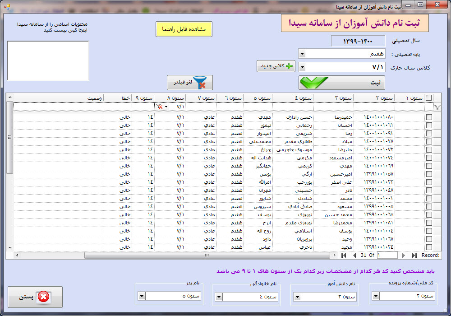The height and width of the screenshot is (316, 451).
Task: Click the green checkmark ثبت register button
Action: [342, 83]
